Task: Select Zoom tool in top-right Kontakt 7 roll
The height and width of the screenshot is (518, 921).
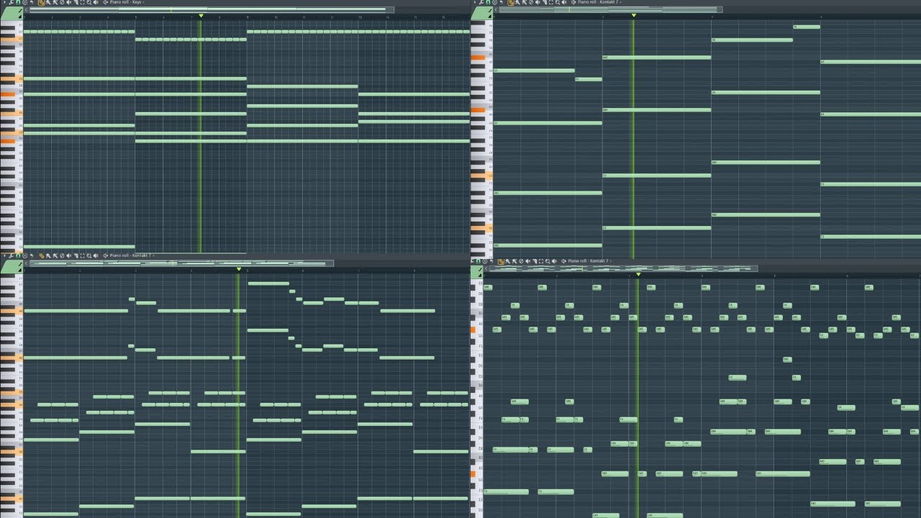Action: pos(558,2)
